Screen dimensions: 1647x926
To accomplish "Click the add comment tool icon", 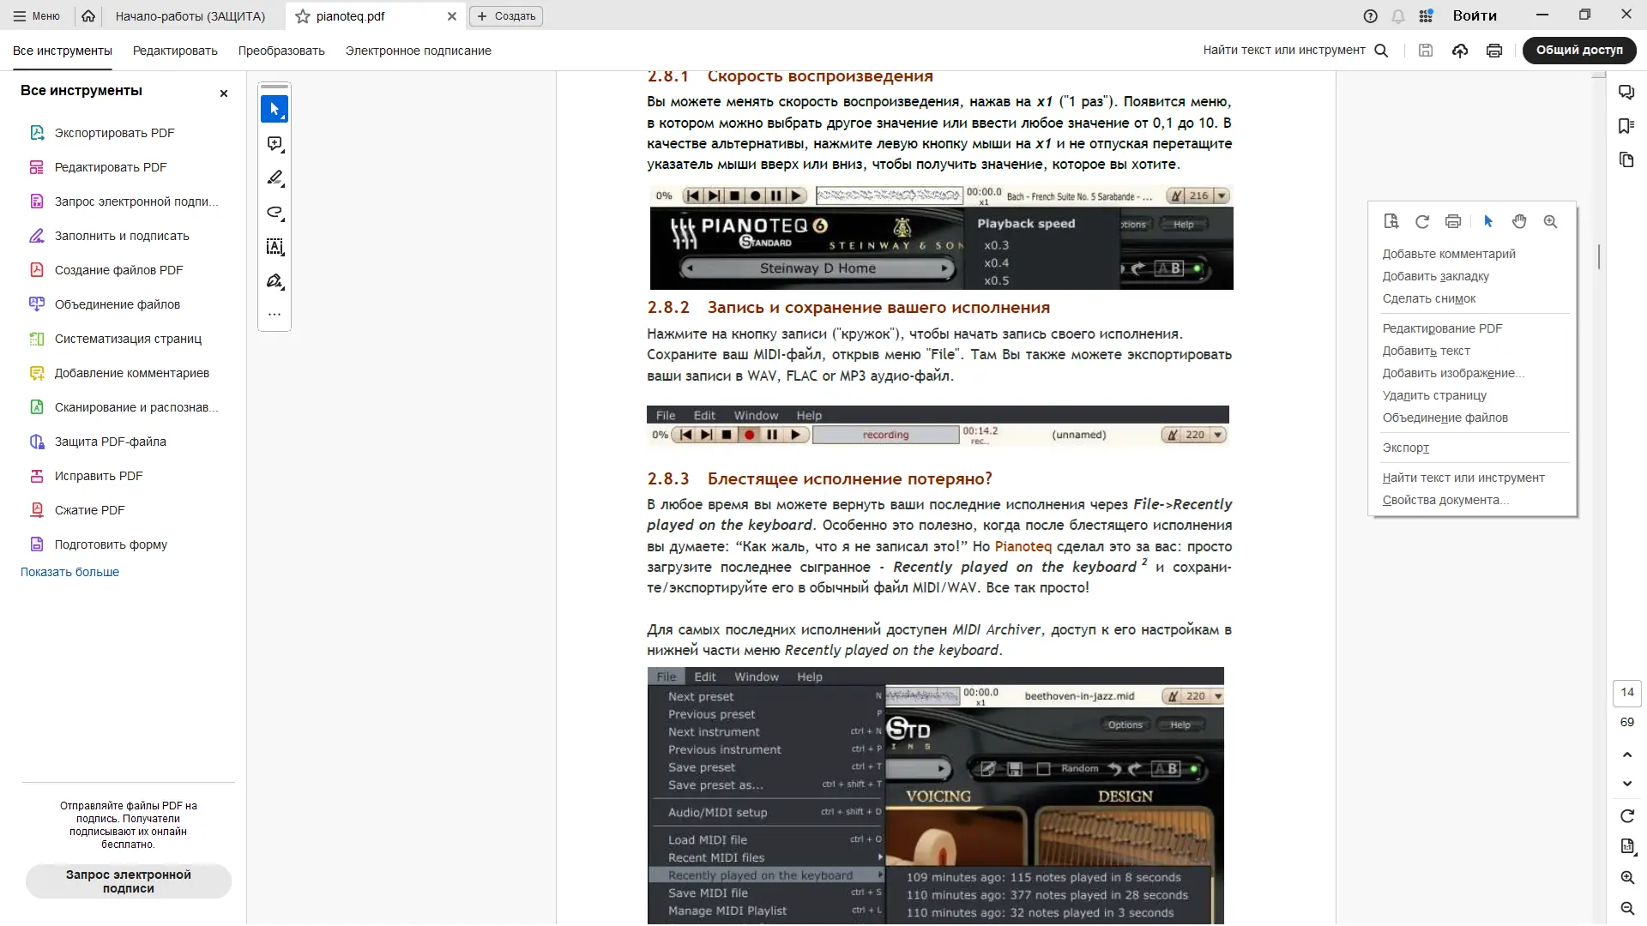I will 274,144.
